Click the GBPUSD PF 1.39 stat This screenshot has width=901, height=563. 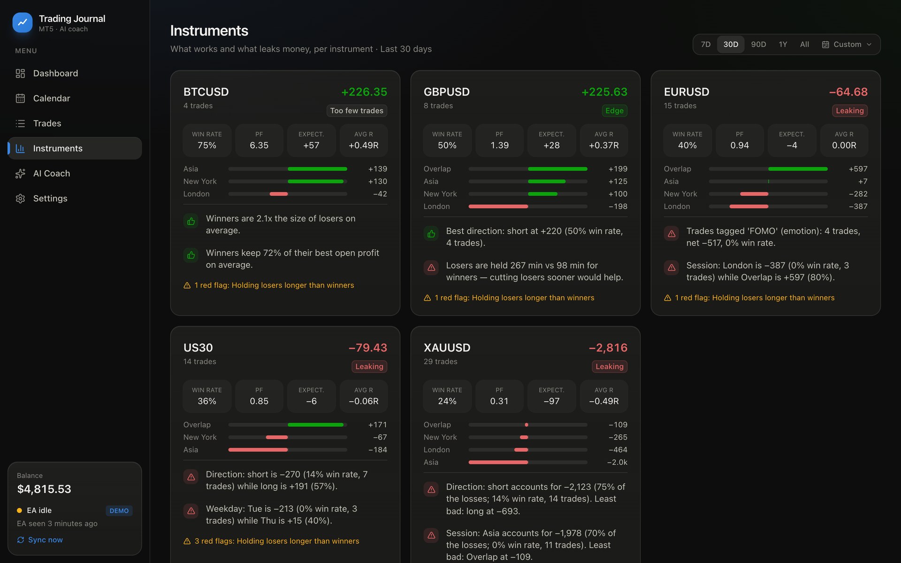(499, 140)
